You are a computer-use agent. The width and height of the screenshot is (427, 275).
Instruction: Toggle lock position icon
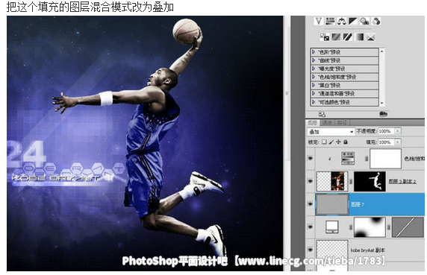(338, 142)
